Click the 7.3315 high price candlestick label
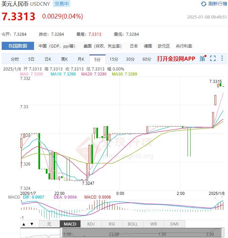This screenshot has height=238, width=228. point(215,81)
